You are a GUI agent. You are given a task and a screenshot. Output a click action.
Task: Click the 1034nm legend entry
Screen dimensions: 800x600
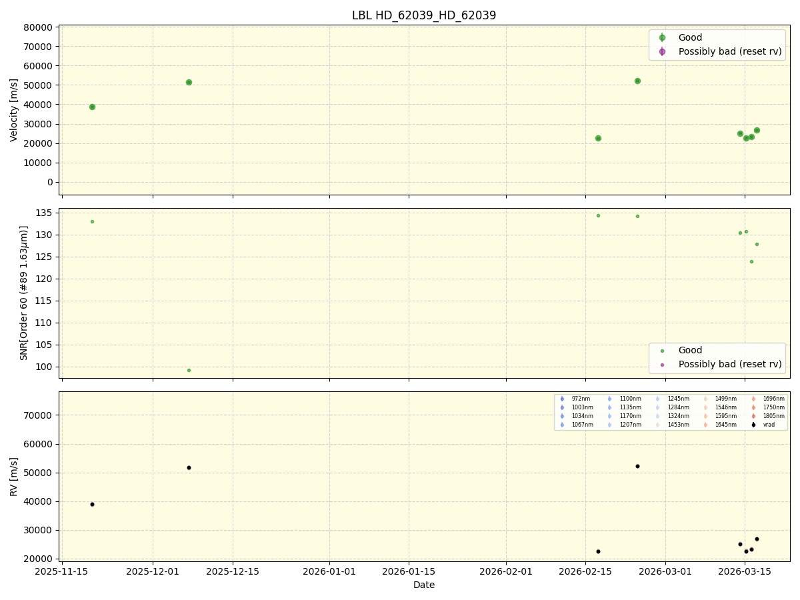tap(576, 416)
